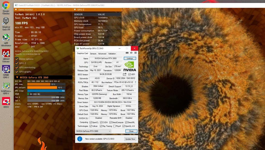This screenshot has height=150, width=265.
Task: Click 'New version available: GPU-Z 2.69.0' text
Action: (100, 139)
